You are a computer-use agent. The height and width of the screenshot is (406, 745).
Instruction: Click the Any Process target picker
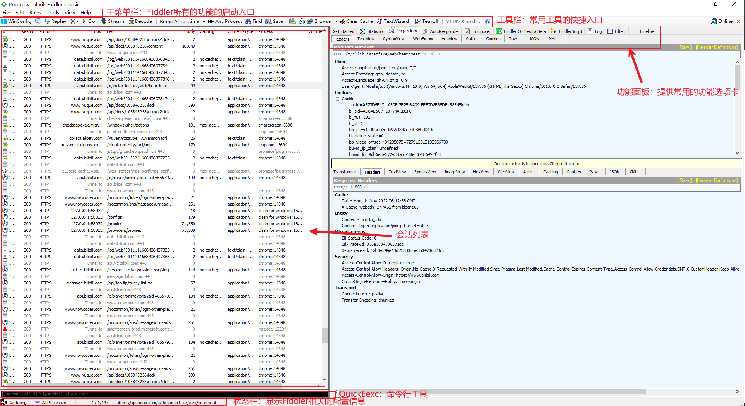point(225,21)
